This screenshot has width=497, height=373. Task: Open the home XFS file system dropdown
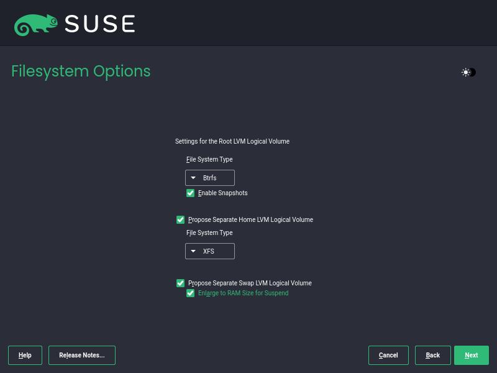click(x=210, y=251)
